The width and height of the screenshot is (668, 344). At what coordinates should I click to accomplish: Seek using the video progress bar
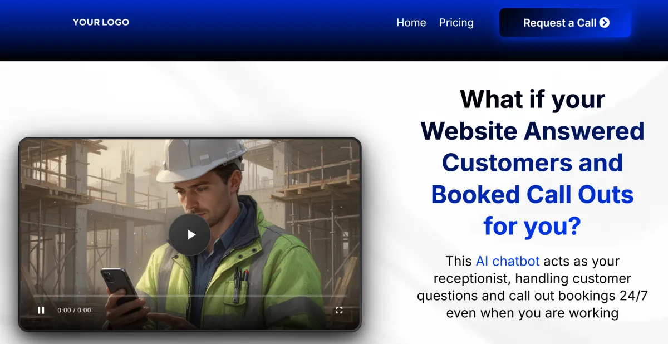pos(190,296)
